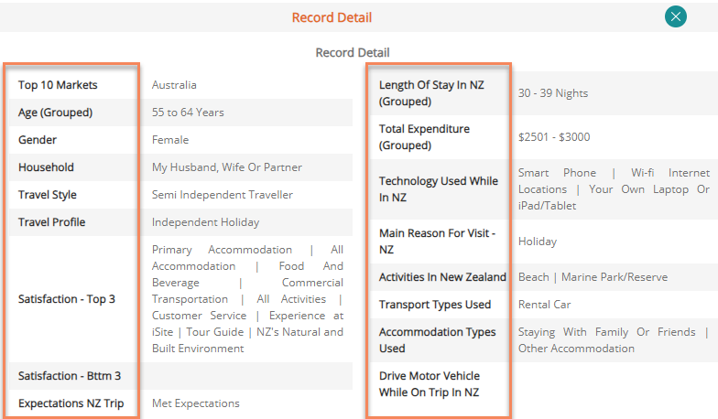Select the Gender label
This screenshot has width=718, height=419.
pyautogui.click(x=38, y=140)
